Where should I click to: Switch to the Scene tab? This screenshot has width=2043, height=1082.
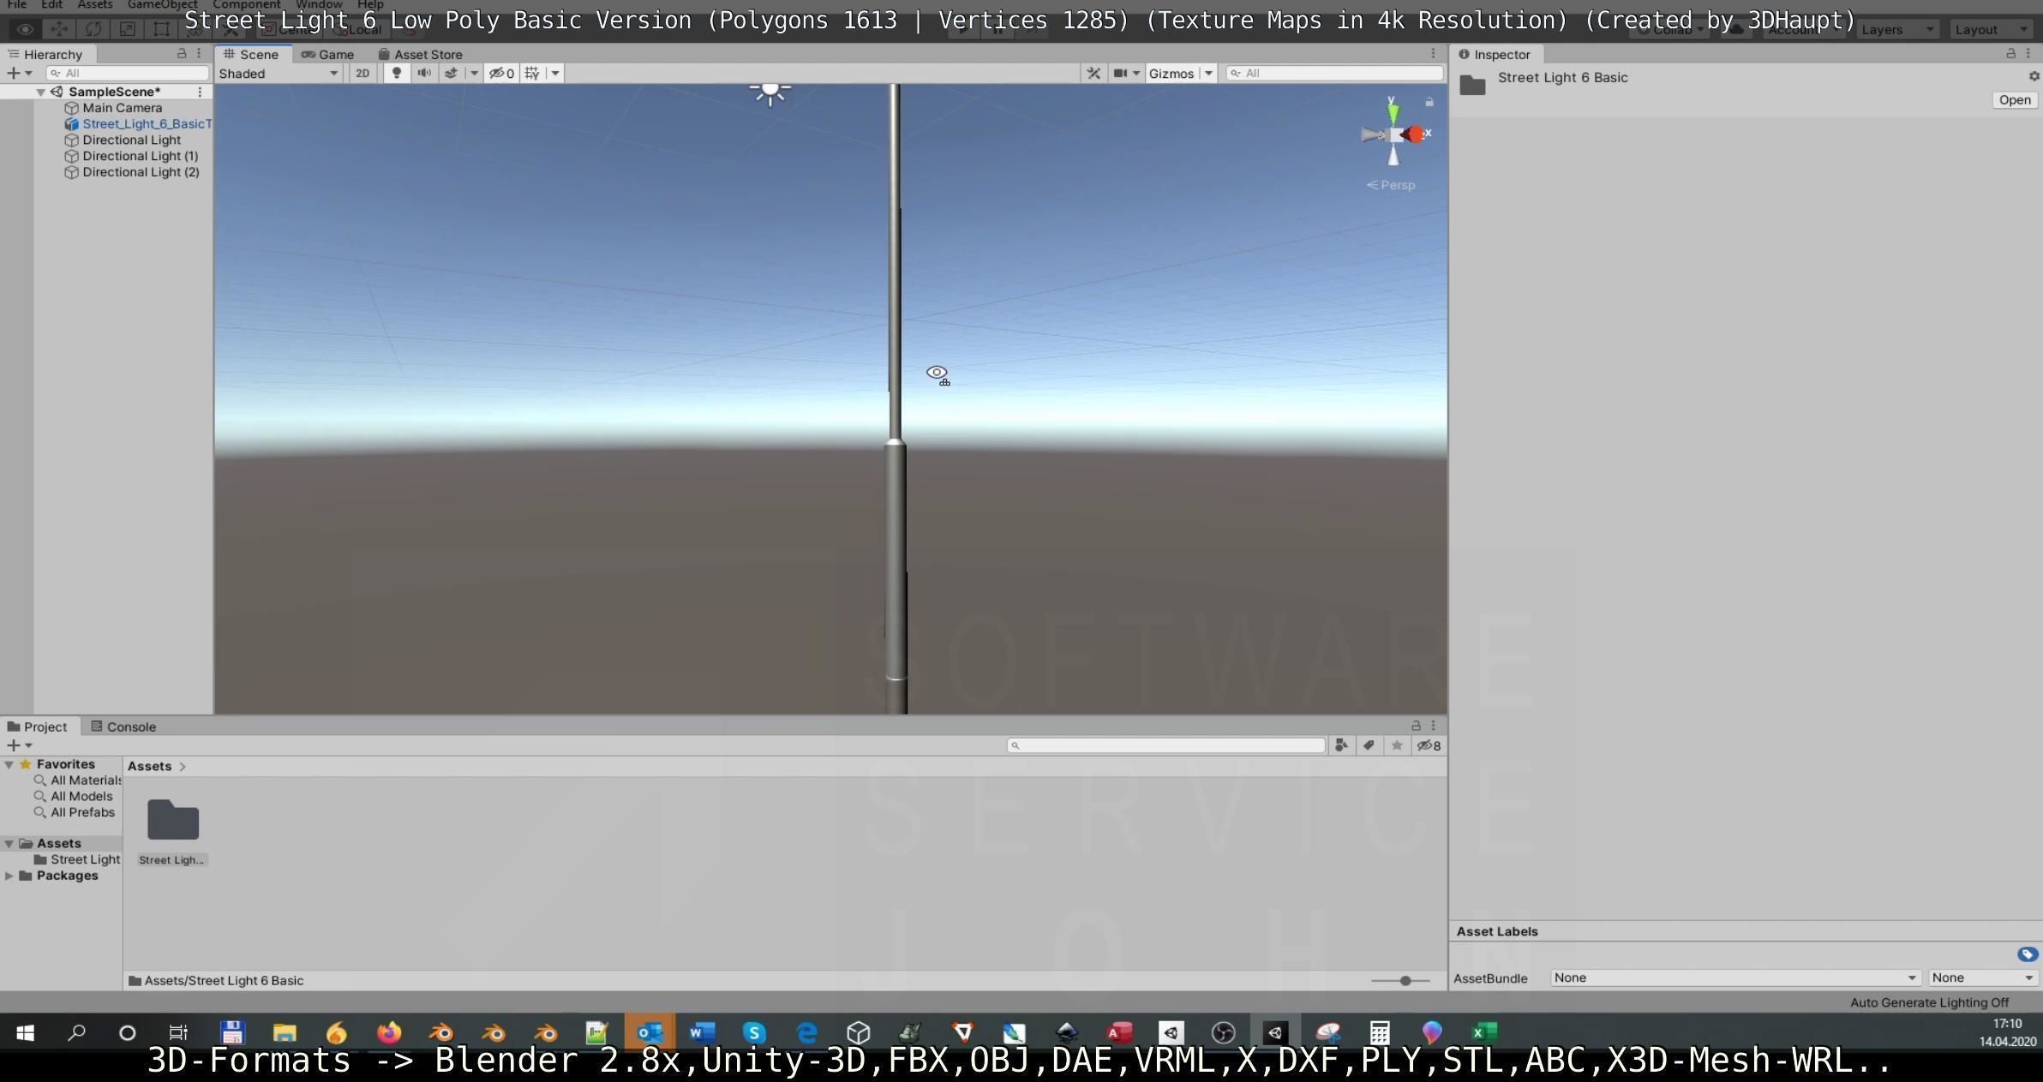[x=252, y=54]
